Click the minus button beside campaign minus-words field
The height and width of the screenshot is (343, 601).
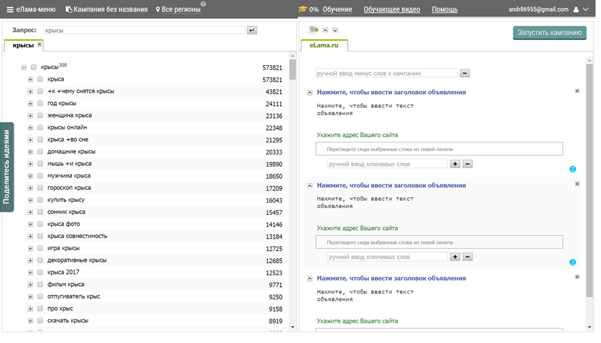coord(465,73)
